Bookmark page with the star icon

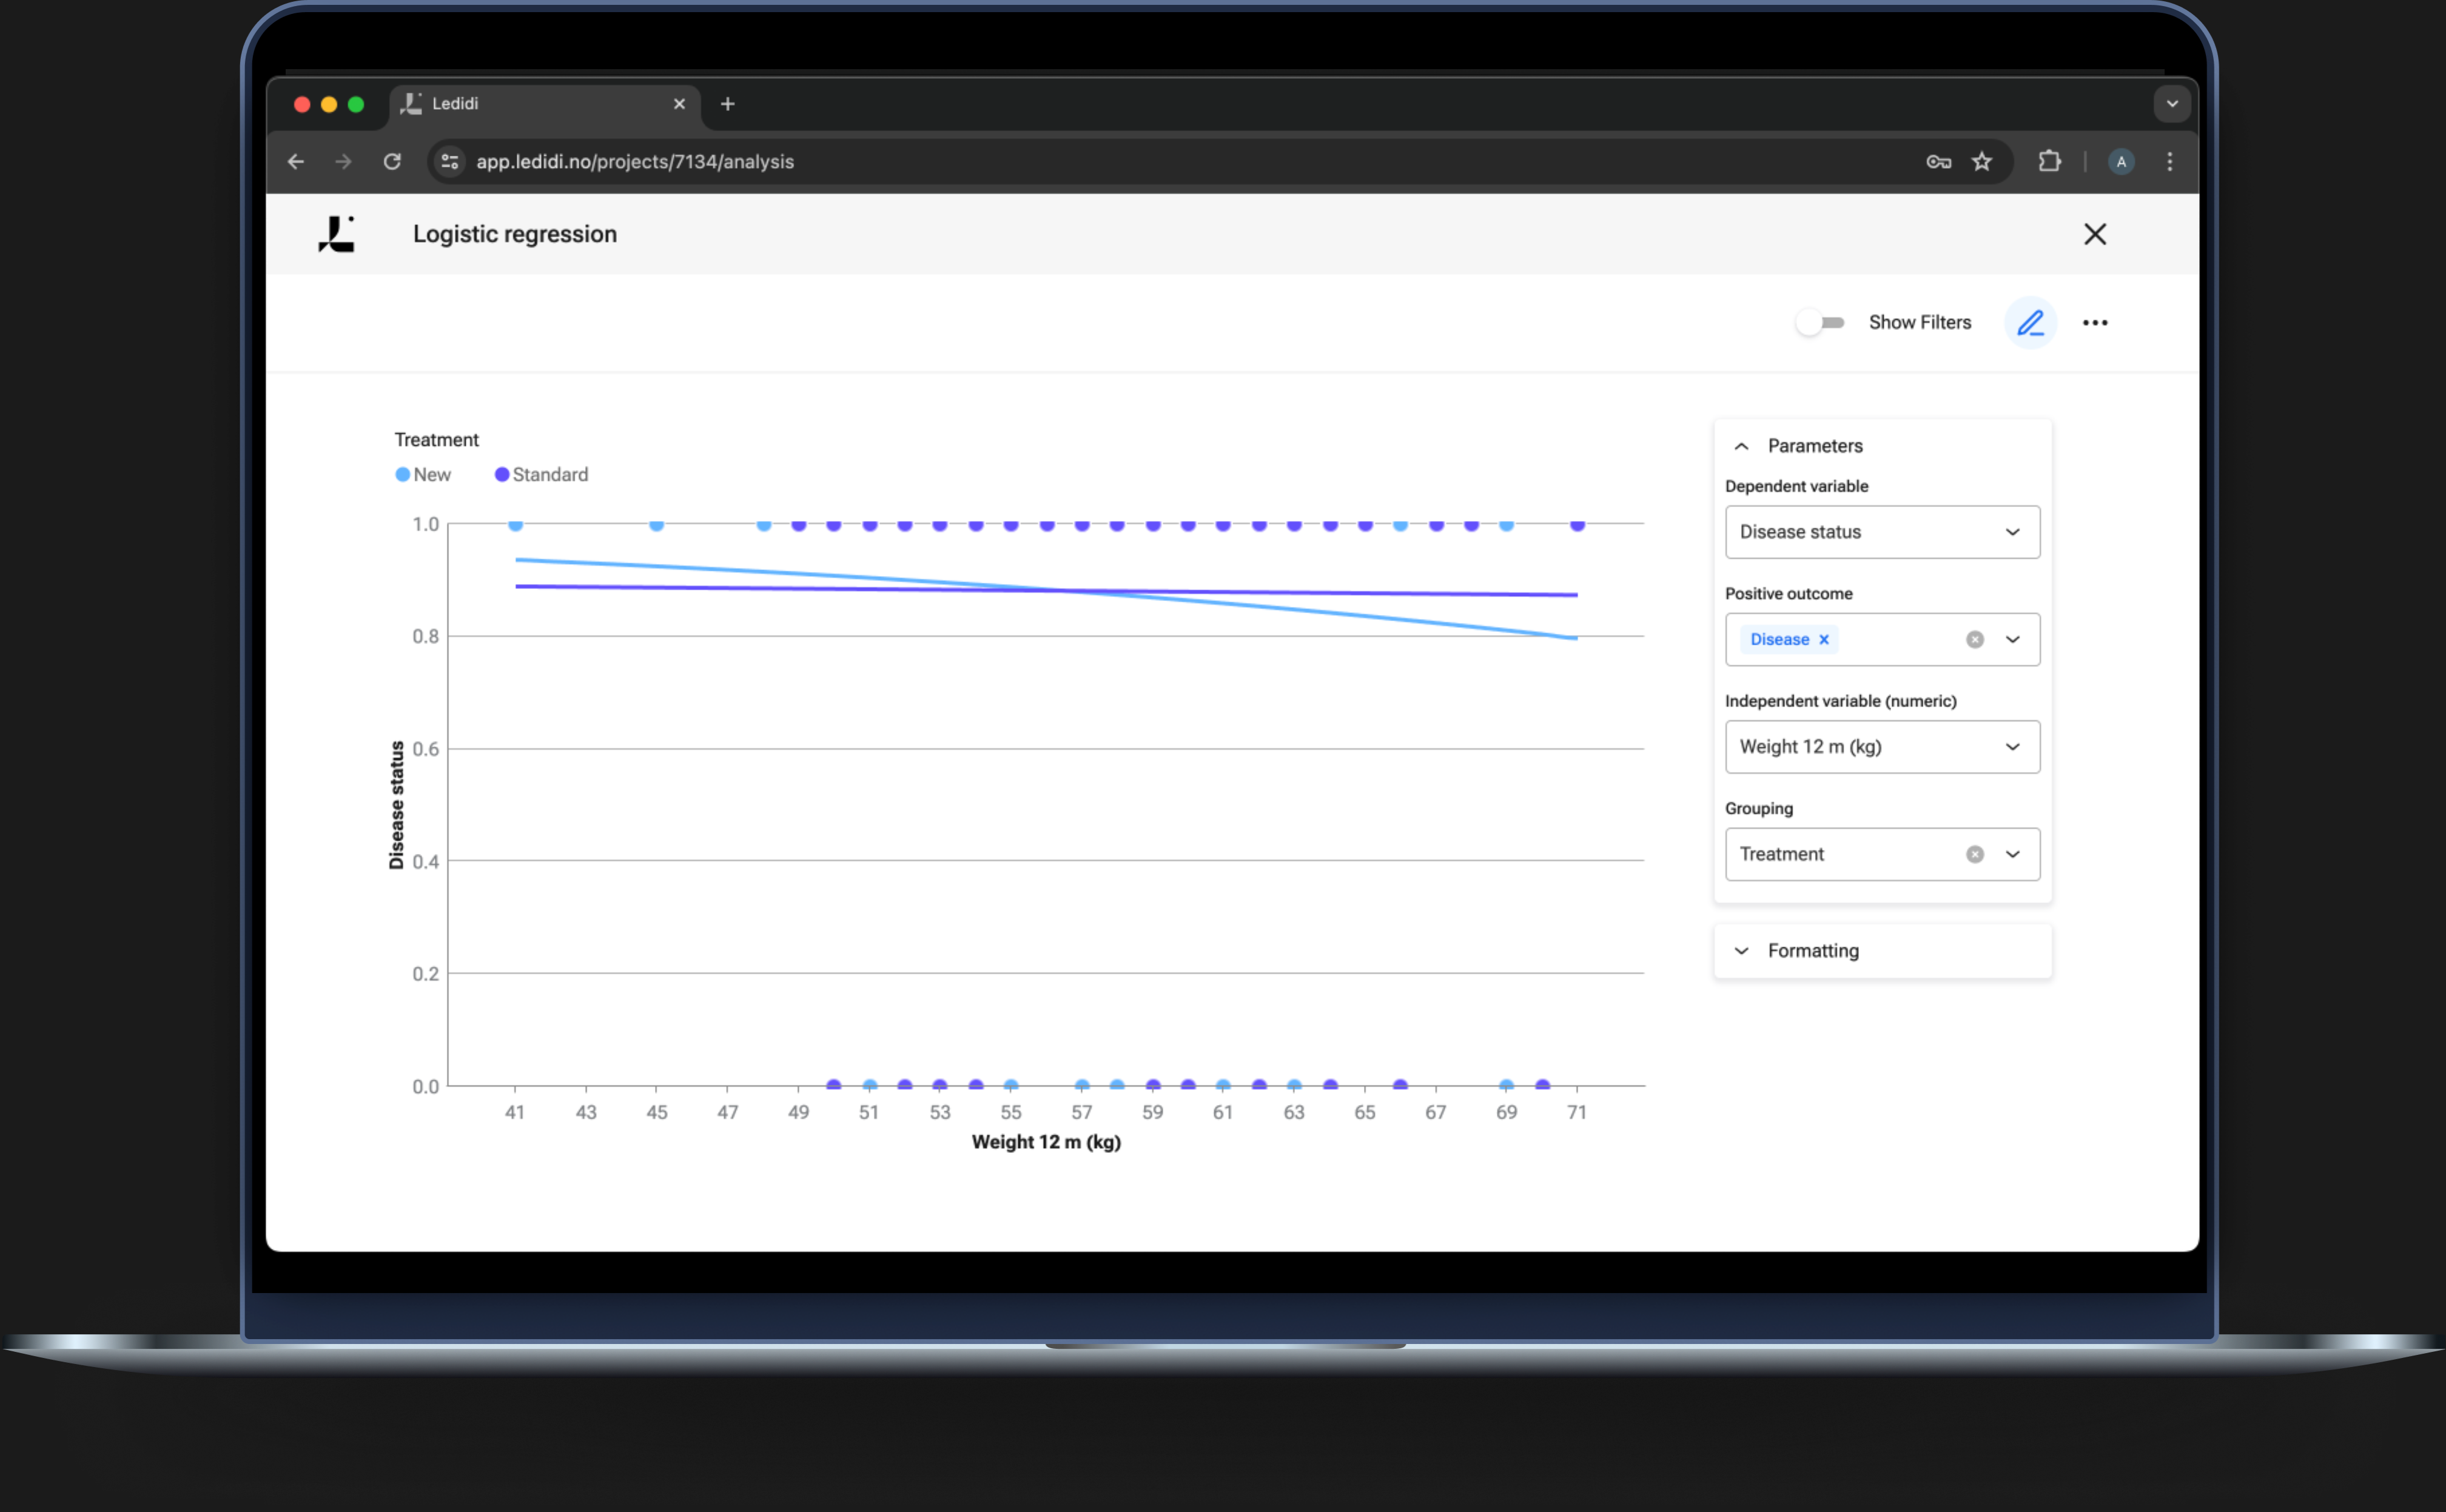1981,162
